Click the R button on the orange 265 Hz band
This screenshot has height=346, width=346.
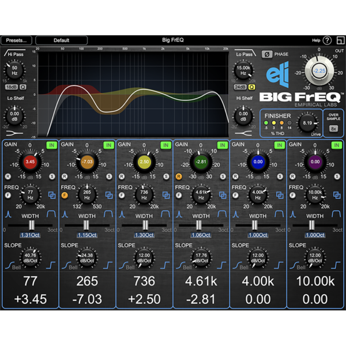pos(65,176)
